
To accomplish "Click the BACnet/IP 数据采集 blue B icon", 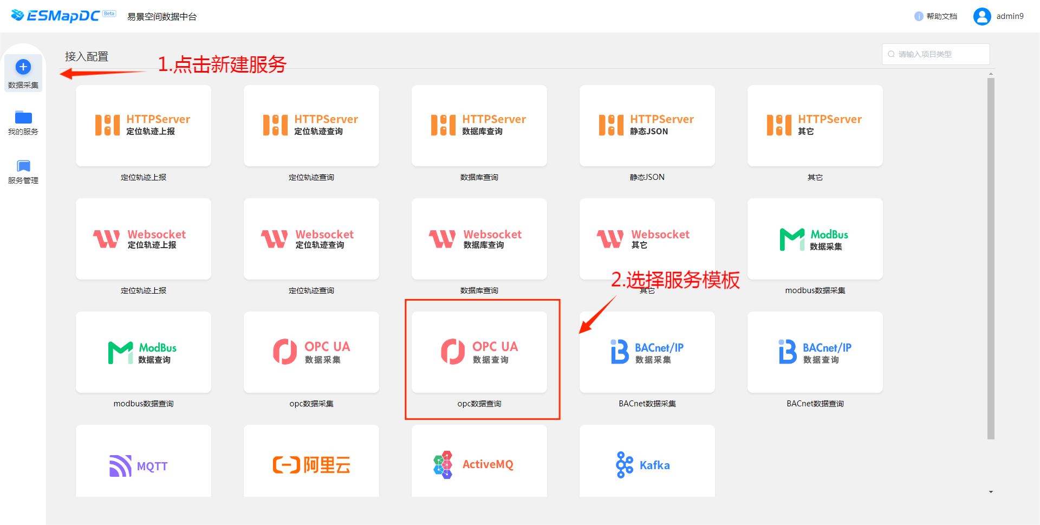I will coord(620,352).
